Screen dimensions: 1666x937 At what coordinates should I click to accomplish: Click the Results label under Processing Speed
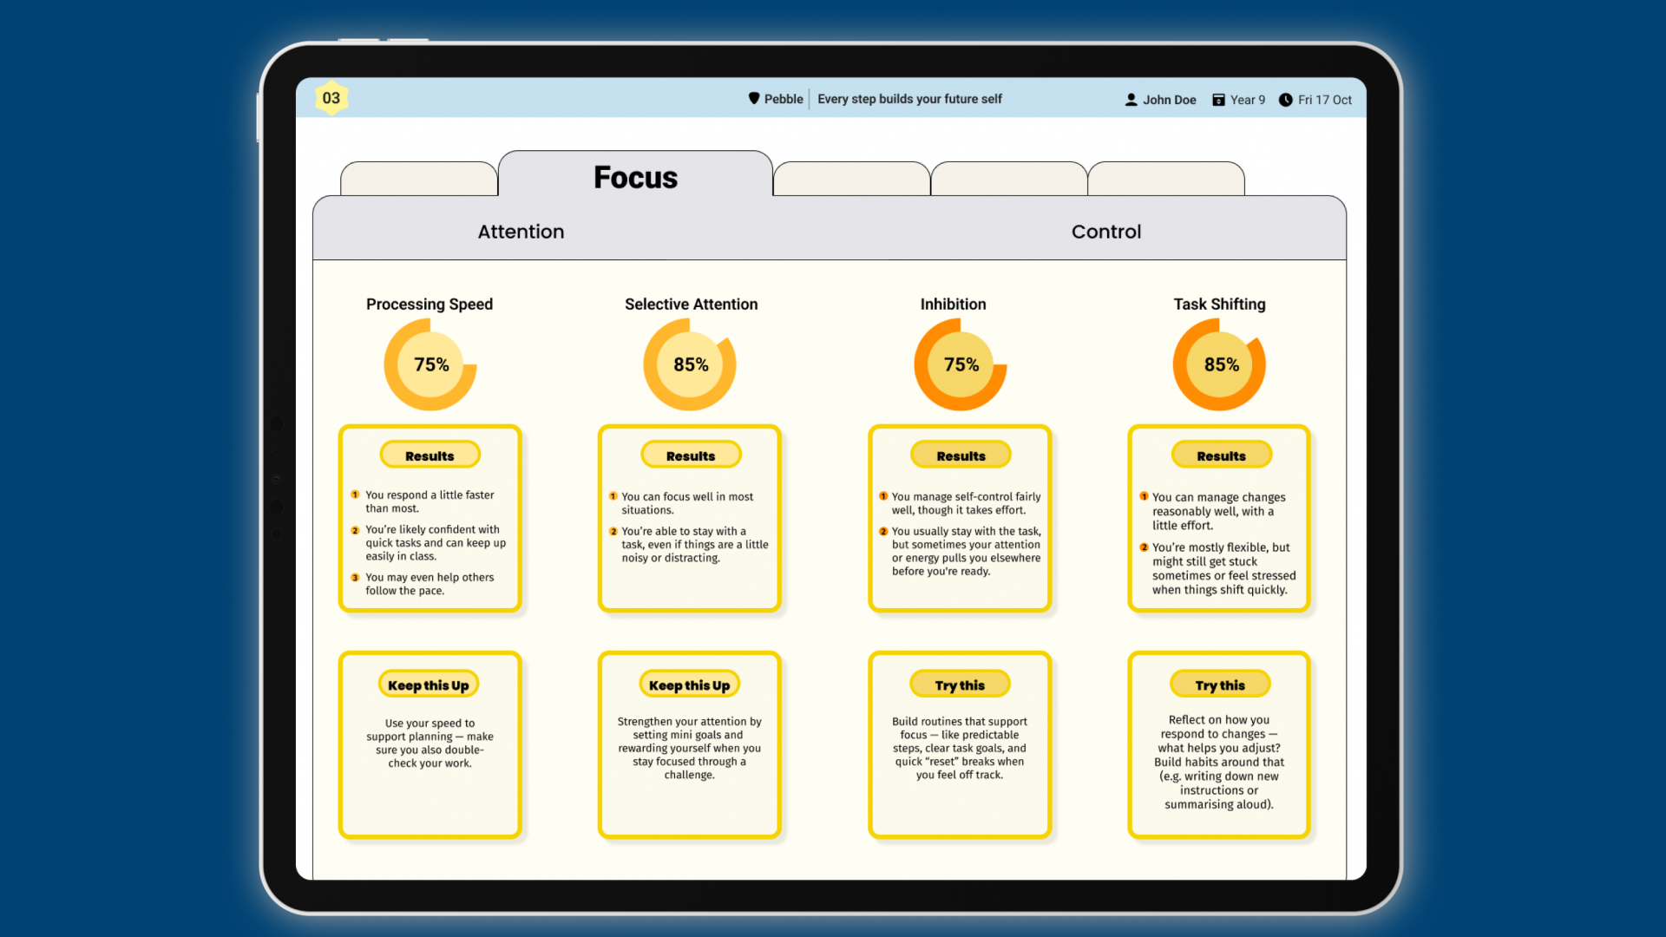430,455
